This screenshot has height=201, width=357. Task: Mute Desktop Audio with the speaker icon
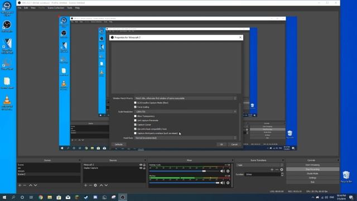223,171
